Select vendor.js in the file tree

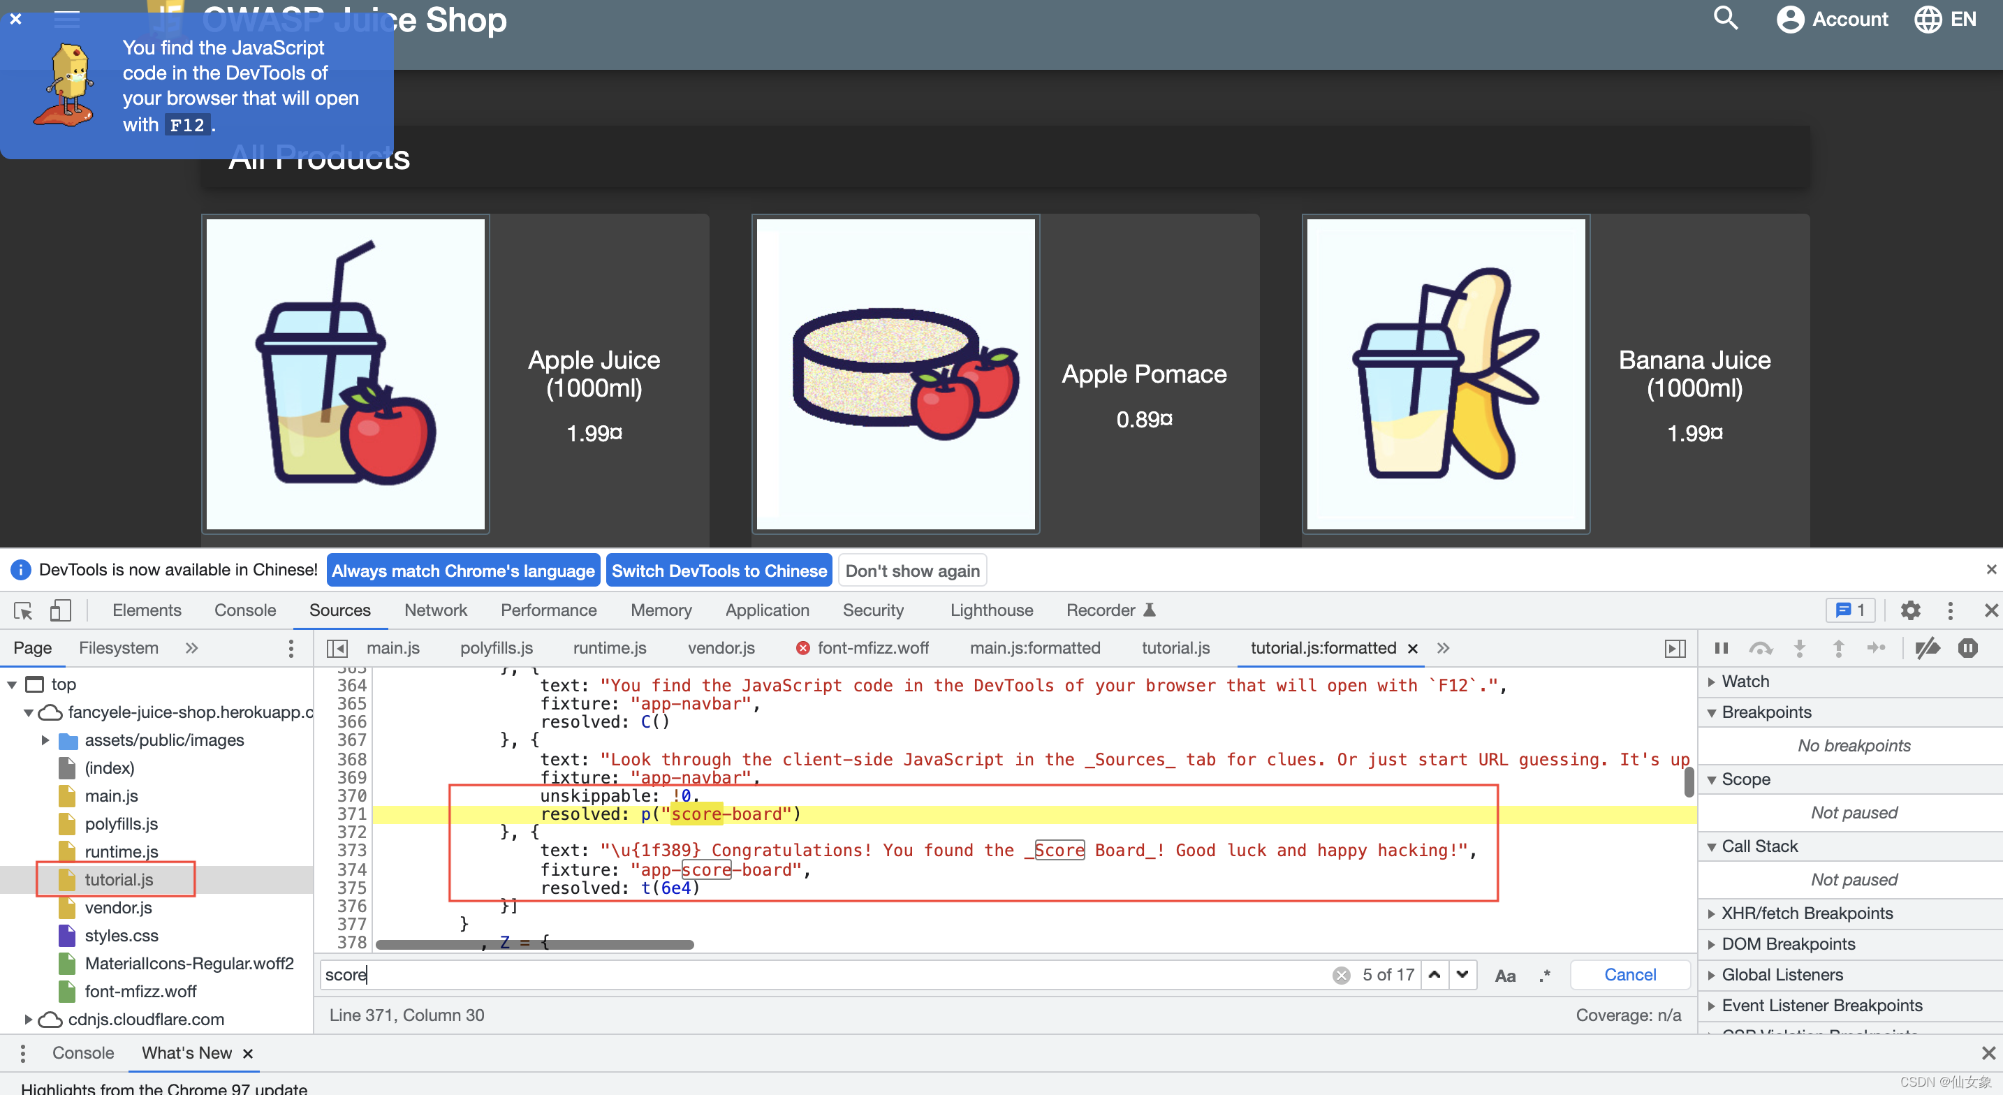(x=118, y=908)
